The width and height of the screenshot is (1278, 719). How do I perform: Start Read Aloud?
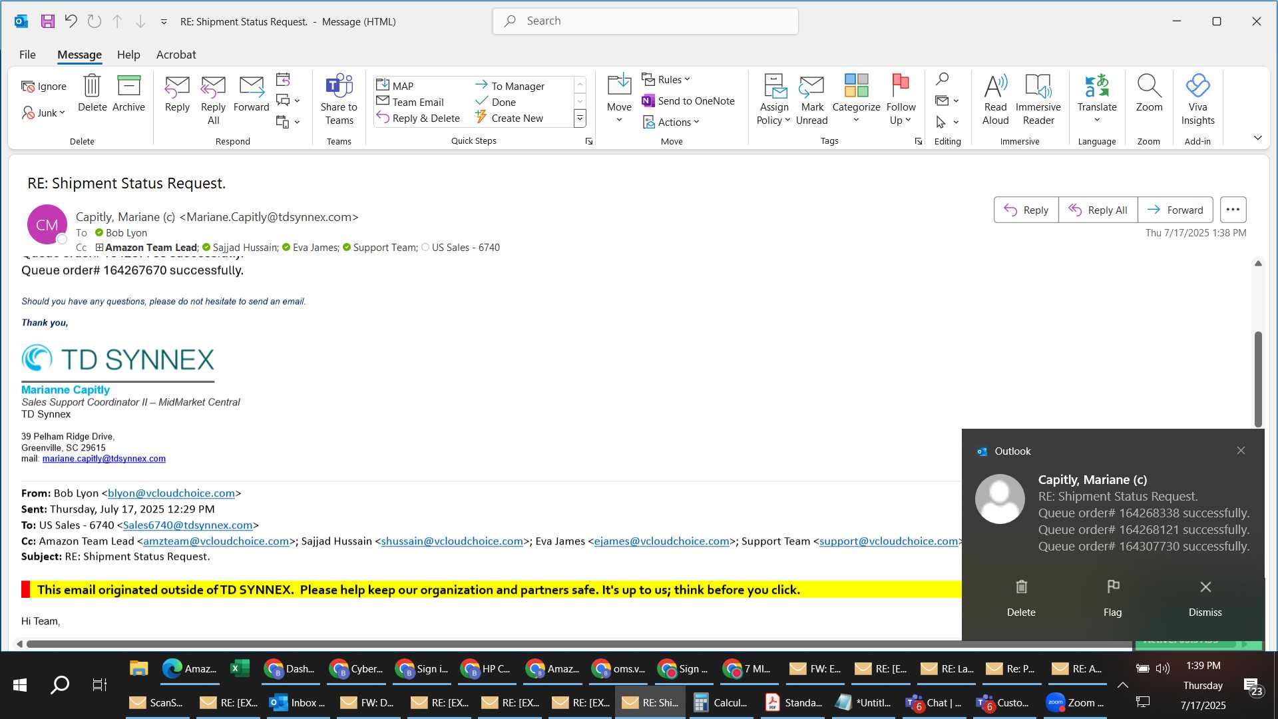point(995,100)
